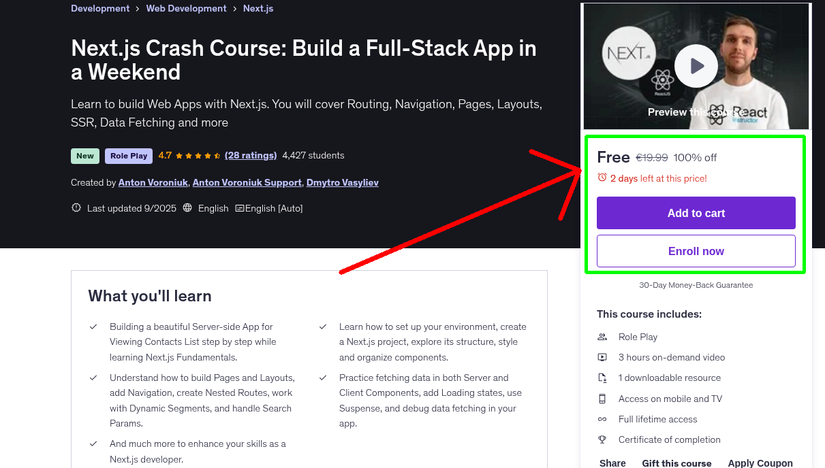Click '2 days left at this price!'
Viewport: 825px width, 468px height.
(659, 178)
